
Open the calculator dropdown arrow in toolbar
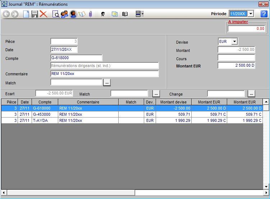(143, 14)
